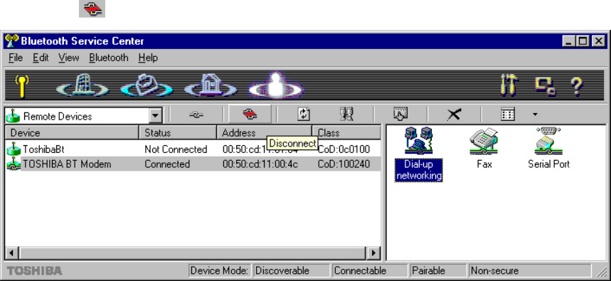611x281 pixels.
Task: Open the Bluetooth menu
Action: (x=109, y=58)
